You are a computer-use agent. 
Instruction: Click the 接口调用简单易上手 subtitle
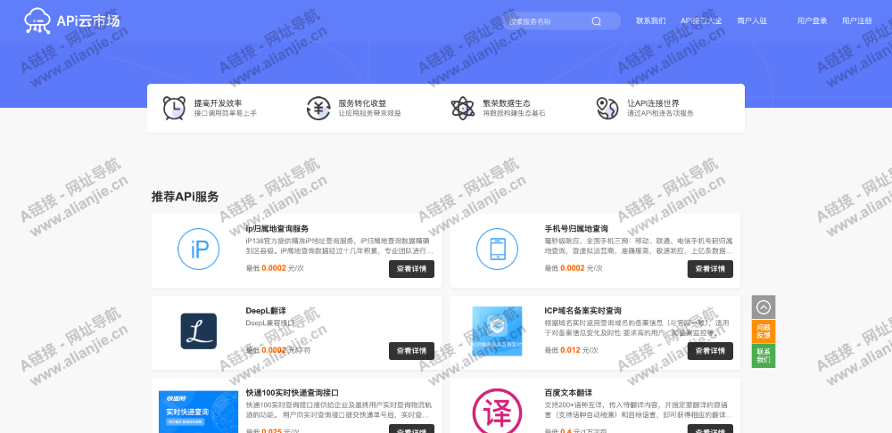coord(226,114)
